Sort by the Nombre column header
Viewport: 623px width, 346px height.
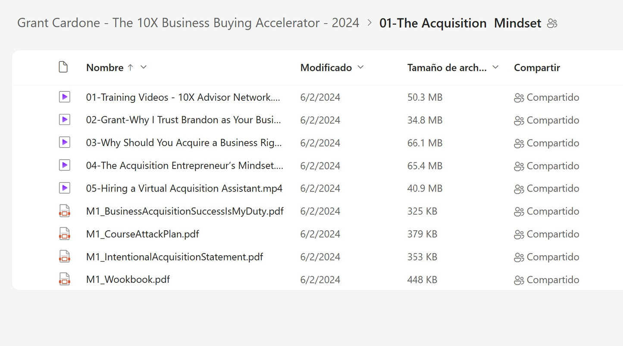(105, 68)
